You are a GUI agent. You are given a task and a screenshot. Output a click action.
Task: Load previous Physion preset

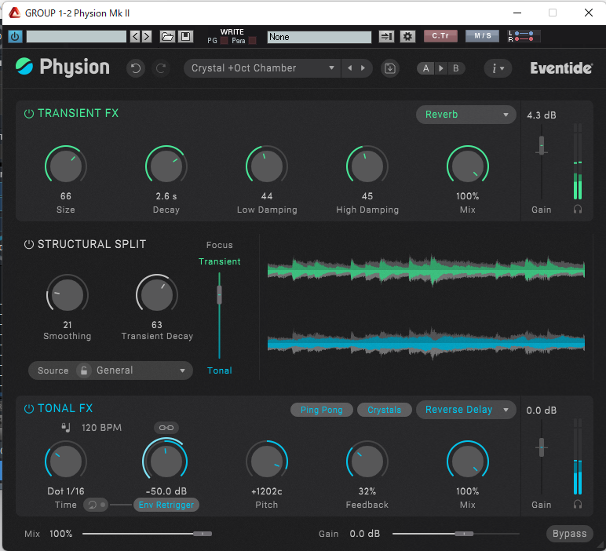coord(350,68)
